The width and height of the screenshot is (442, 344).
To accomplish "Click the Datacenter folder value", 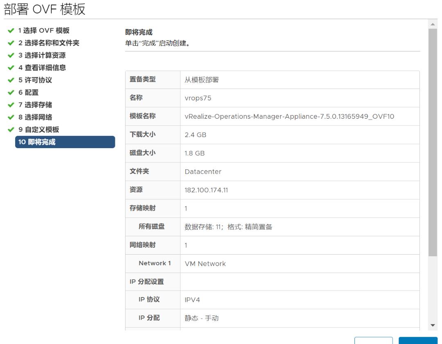I will [203, 172].
